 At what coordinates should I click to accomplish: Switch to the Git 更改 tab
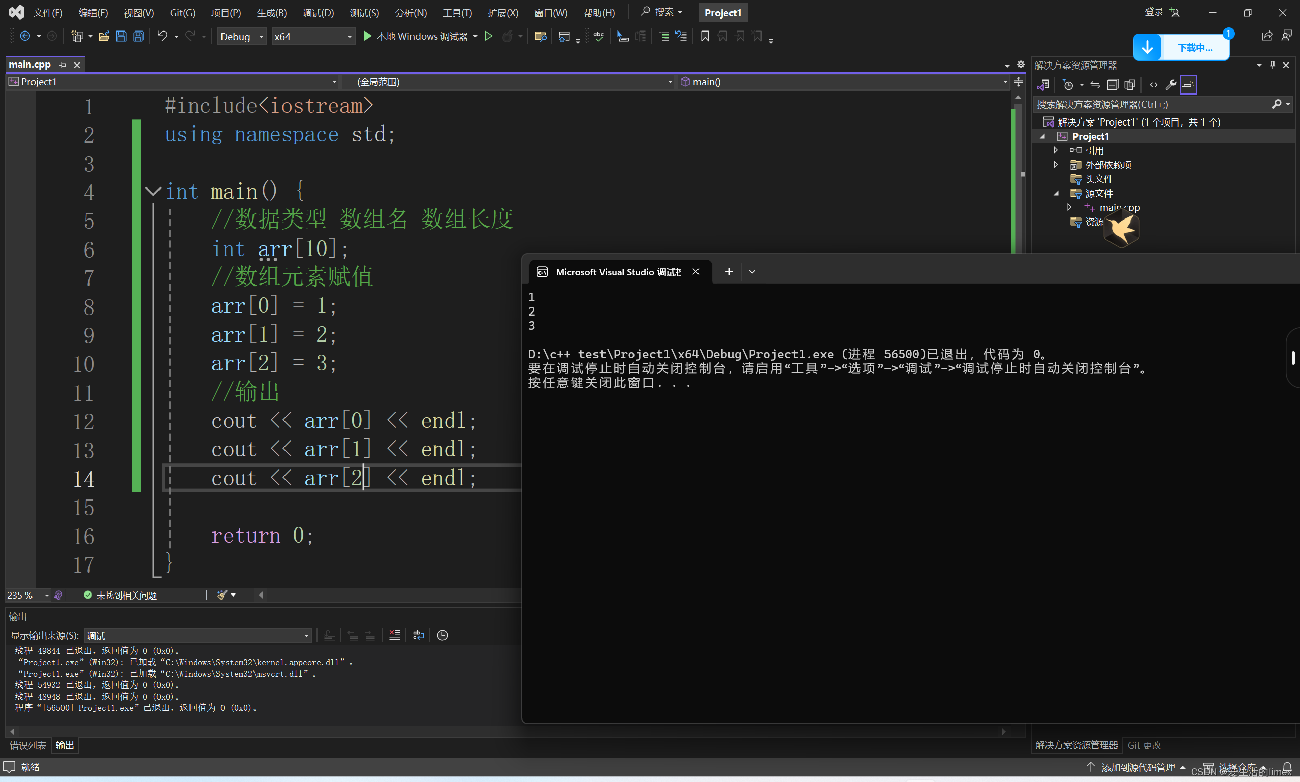(1144, 745)
